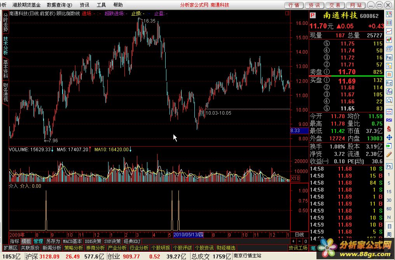Click the 交易 button at top right

[335, 5]
